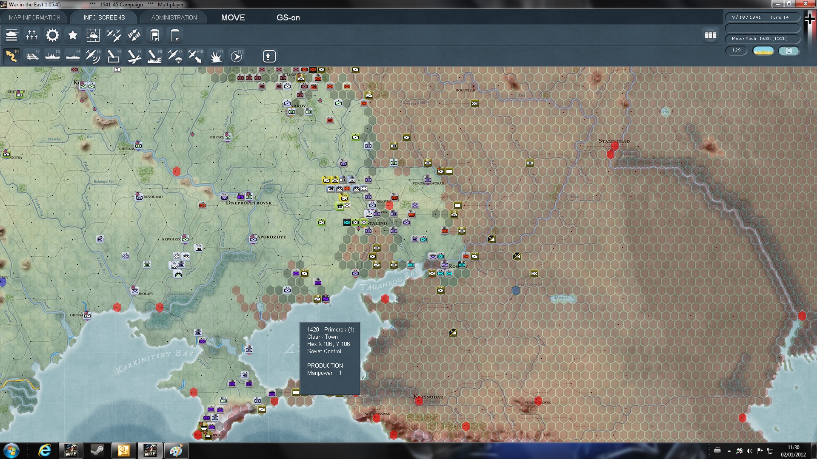Open the clipboard with flag report icon
The image size is (817, 459).
pyautogui.click(x=154, y=35)
